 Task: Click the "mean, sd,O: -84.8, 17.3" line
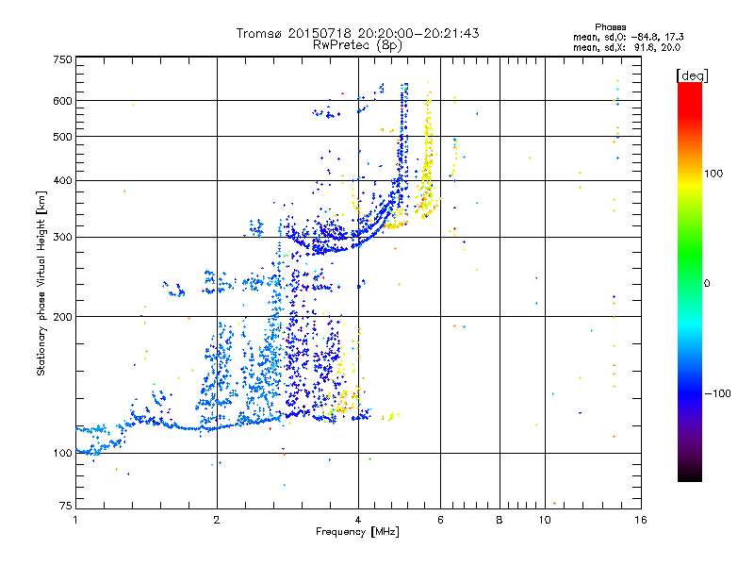pyautogui.click(x=628, y=37)
